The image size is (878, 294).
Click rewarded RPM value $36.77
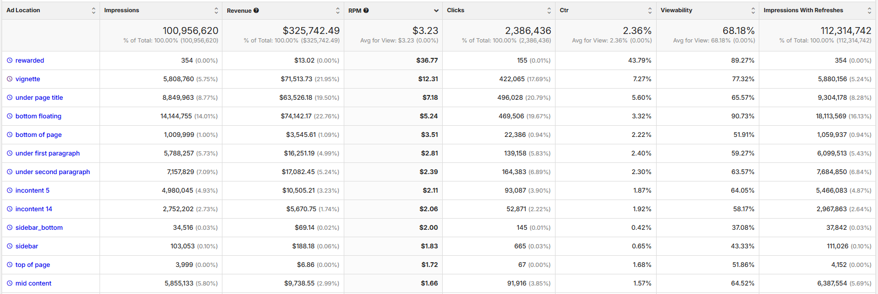point(427,60)
